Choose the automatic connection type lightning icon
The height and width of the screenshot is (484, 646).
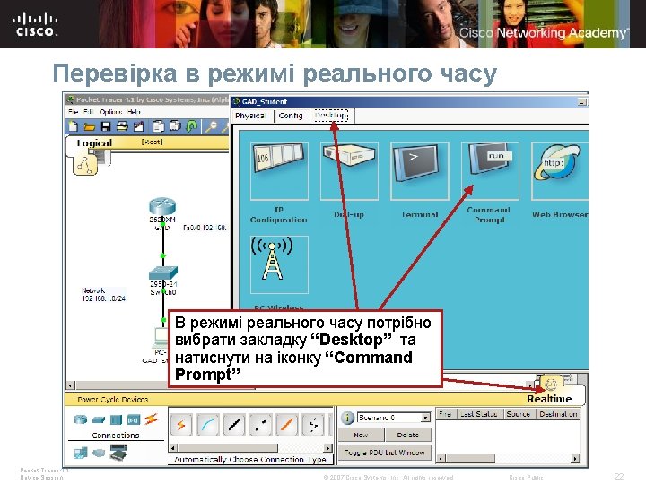point(181,425)
